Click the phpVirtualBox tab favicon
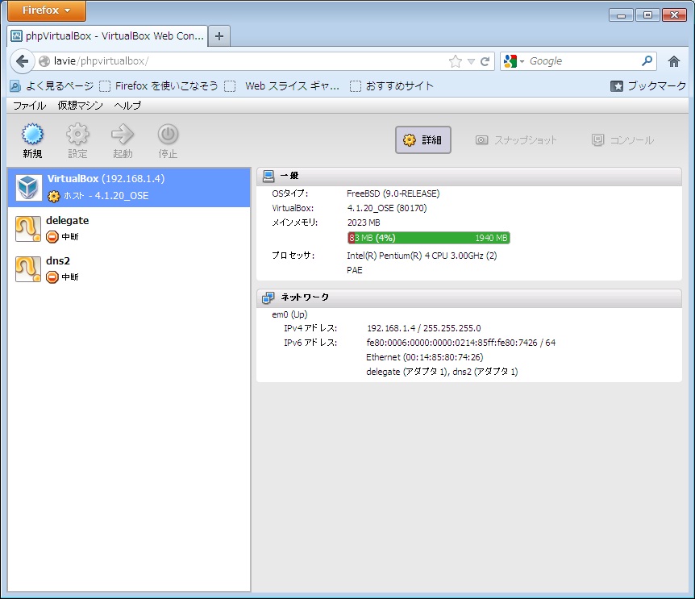This screenshot has height=599, width=695. coord(16,36)
